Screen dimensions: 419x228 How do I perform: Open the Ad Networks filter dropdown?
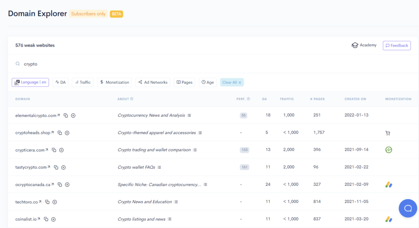pos(153,82)
